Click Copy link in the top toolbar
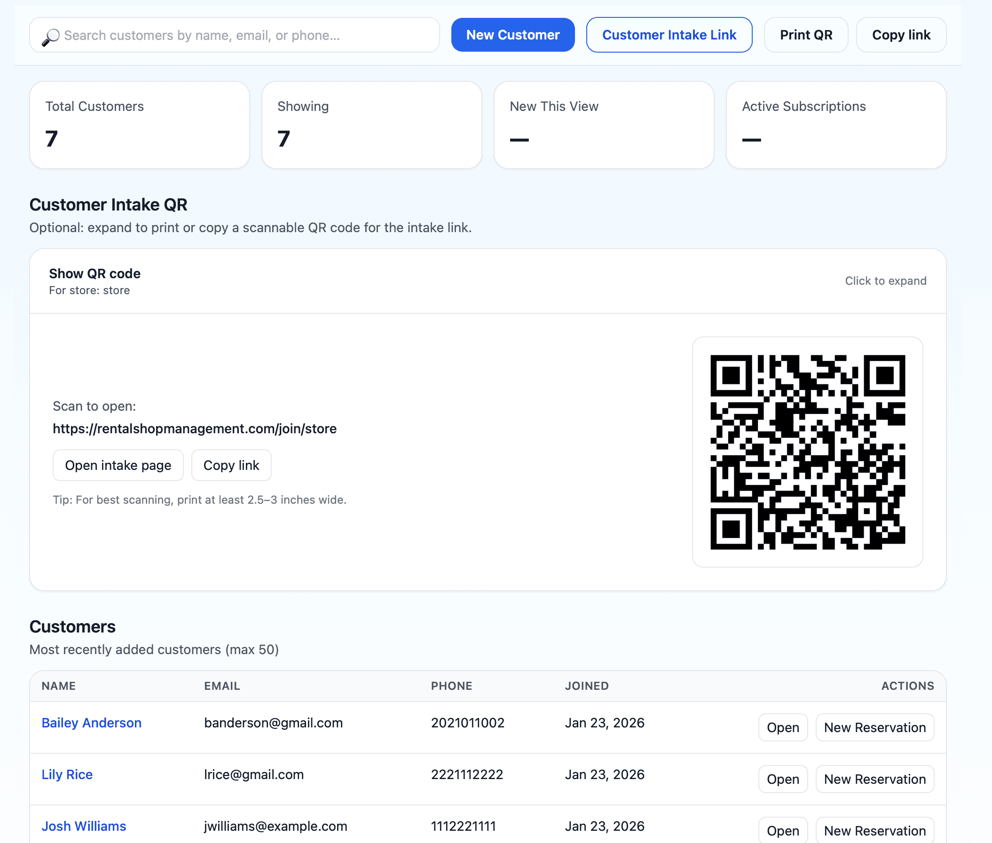This screenshot has width=992, height=843. (x=901, y=34)
